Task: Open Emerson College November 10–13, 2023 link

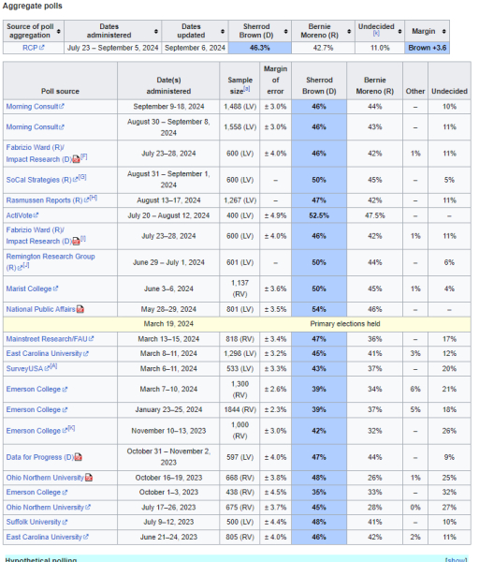Action: [x=36, y=431]
